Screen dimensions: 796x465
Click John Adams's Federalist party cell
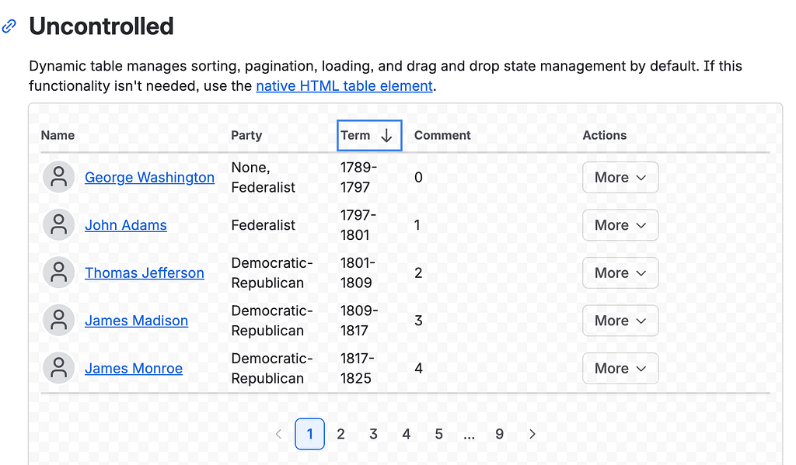point(263,225)
